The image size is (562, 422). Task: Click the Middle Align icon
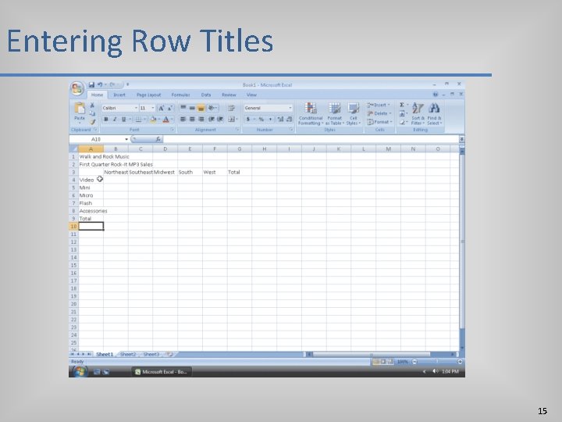click(192, 108)
